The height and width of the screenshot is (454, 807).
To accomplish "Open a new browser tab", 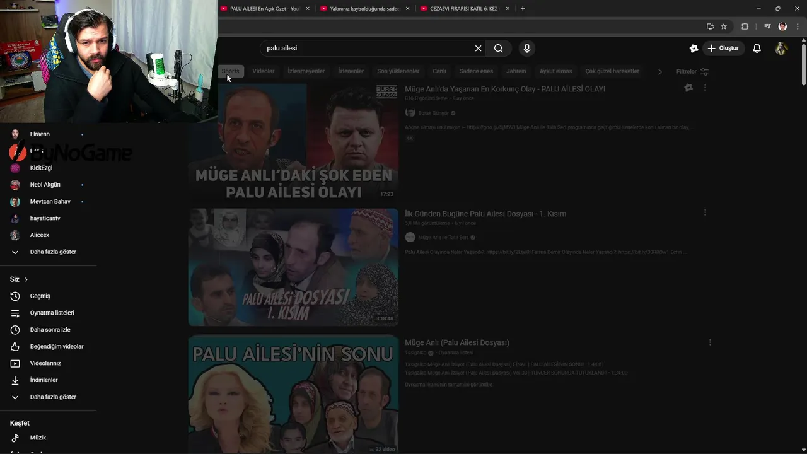I will point(523,9).
